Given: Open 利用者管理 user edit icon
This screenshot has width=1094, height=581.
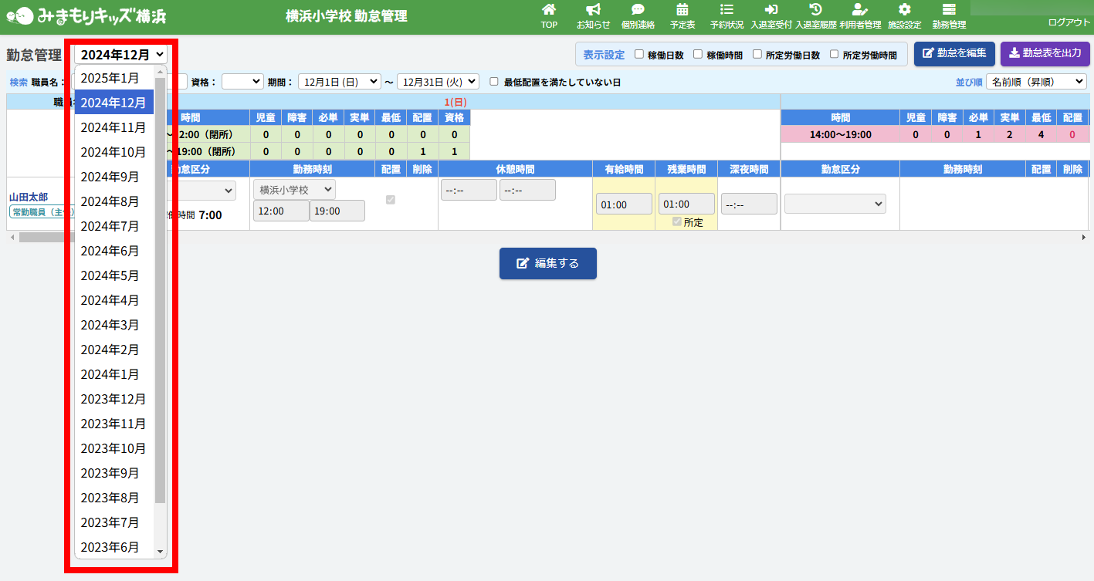Looking at the screenshot, I should point(860,10).
